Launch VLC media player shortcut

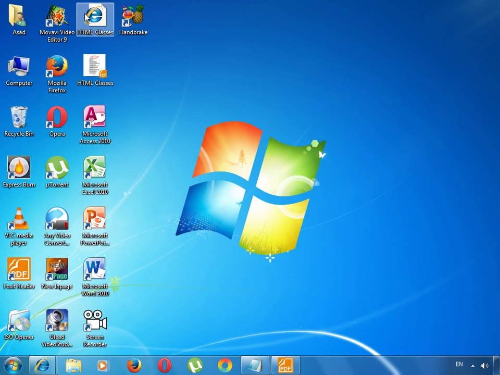pyautogui.click(x=19, y=227)
